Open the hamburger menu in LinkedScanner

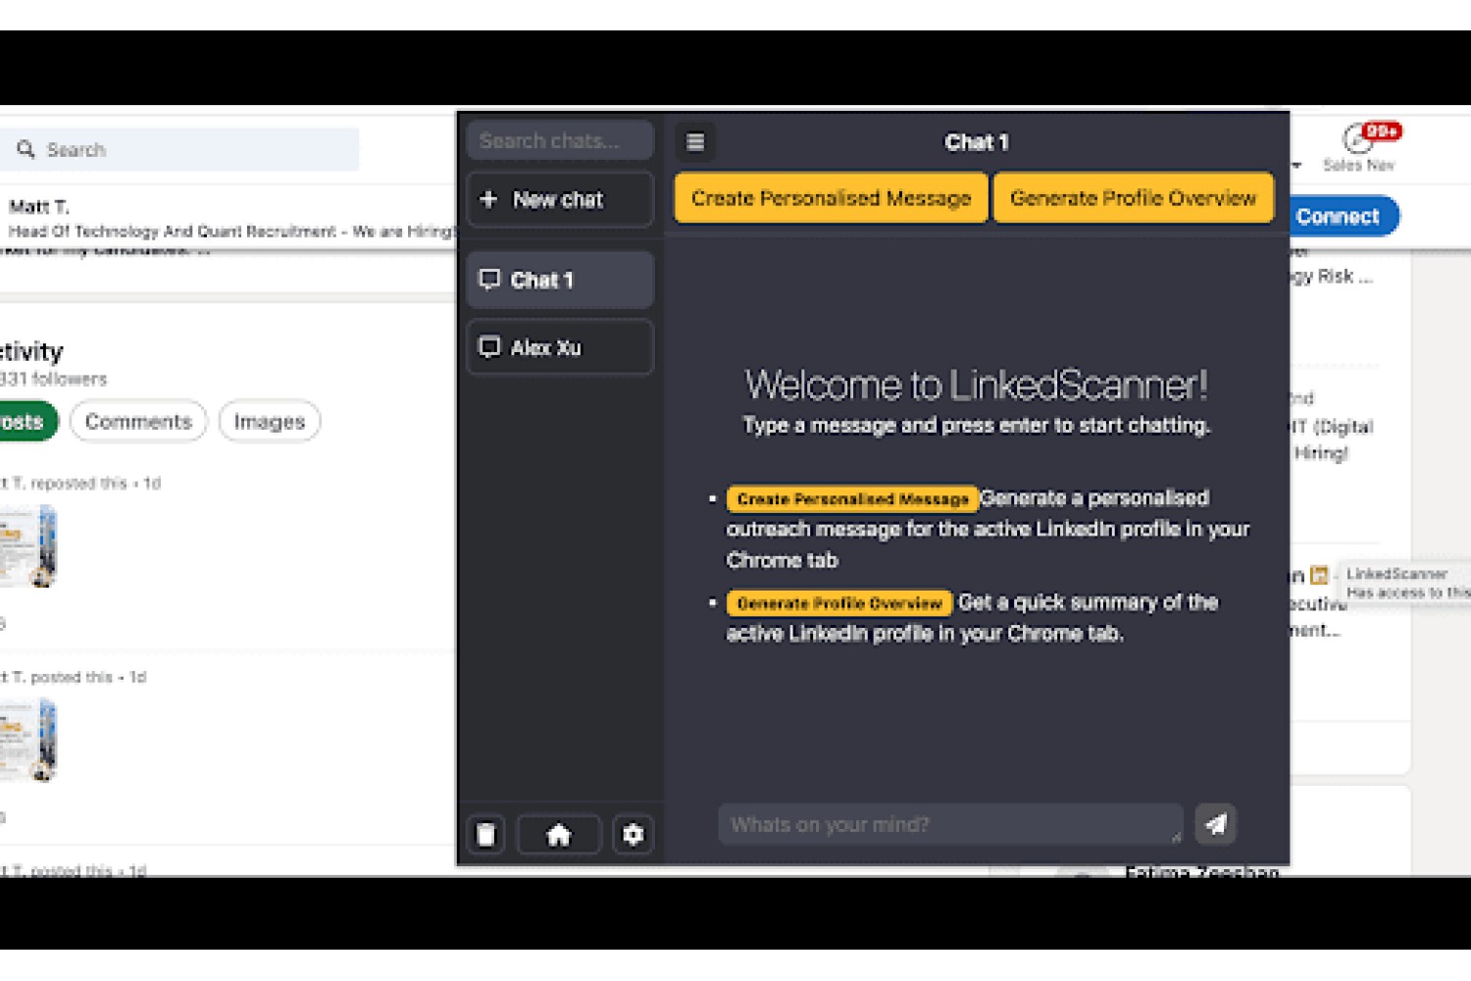(695, 142)
